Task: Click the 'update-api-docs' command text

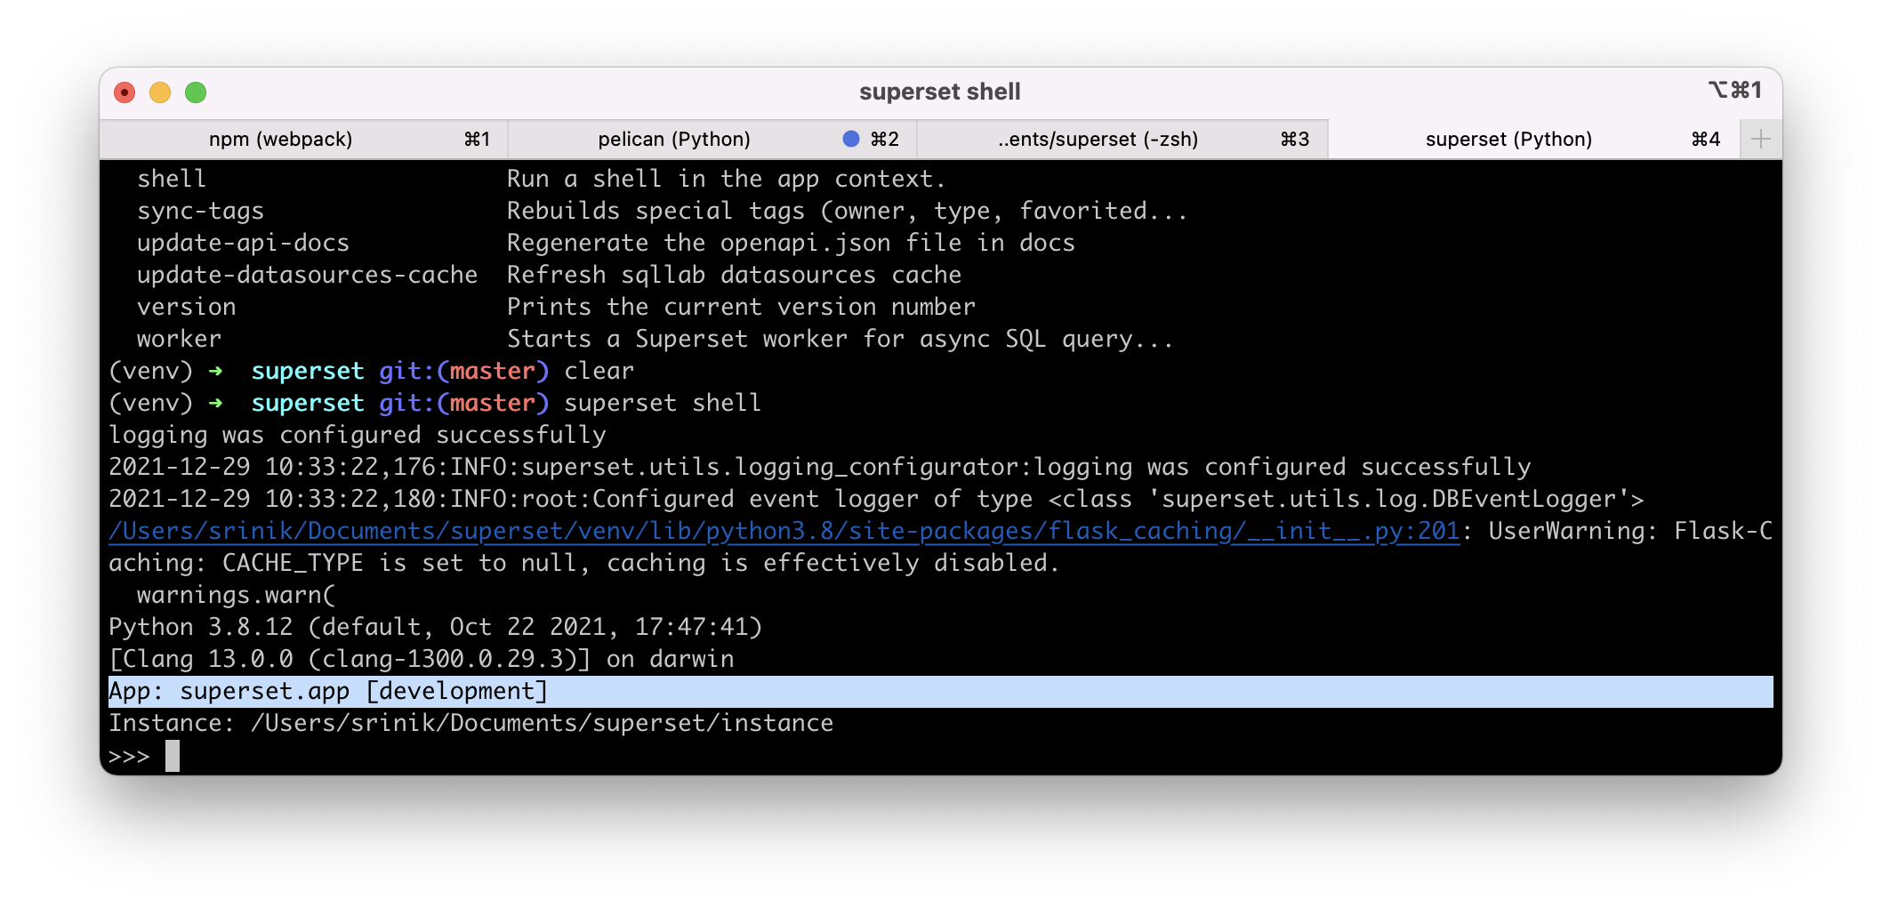Action: pos(243,243)
